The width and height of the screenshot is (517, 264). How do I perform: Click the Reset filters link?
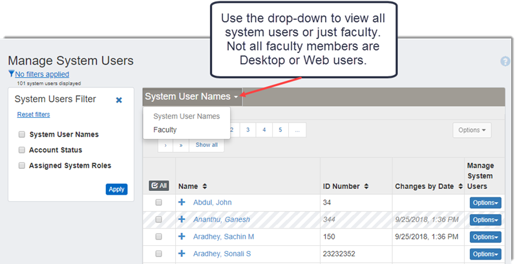(x=33, y=115)
